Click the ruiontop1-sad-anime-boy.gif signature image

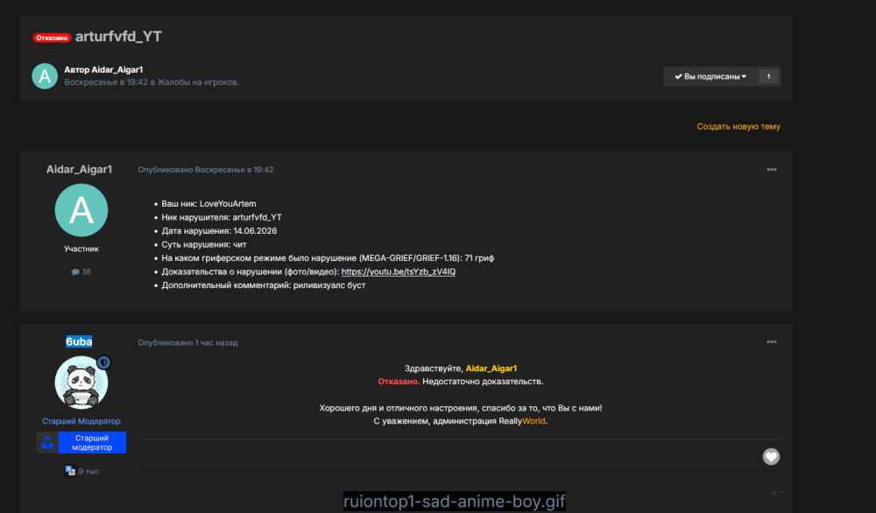(454, 502)
